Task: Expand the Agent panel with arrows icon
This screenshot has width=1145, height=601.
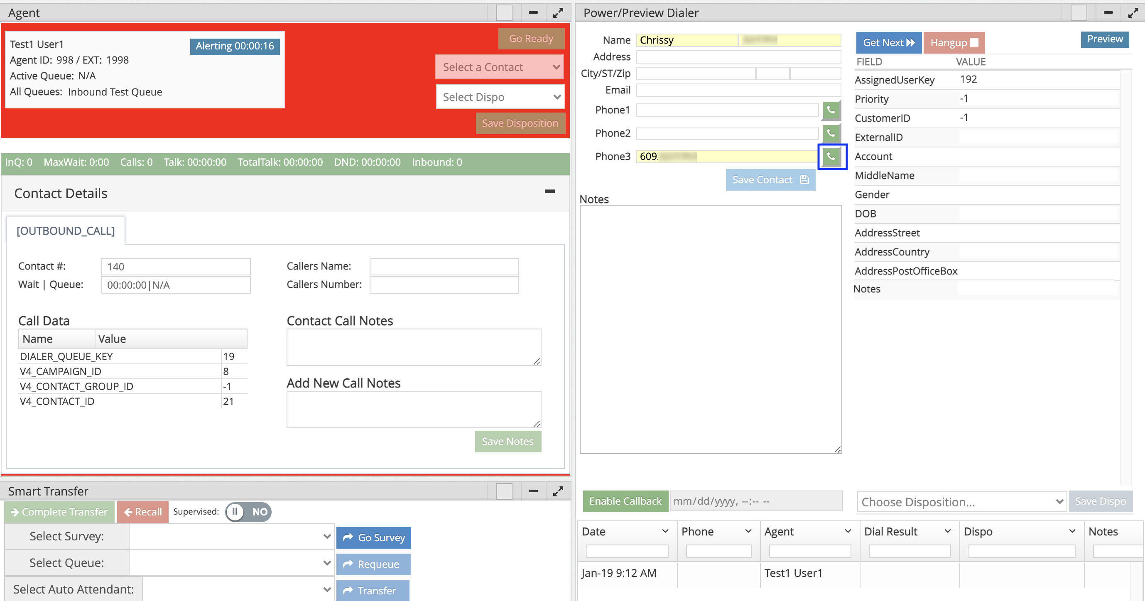Action: click(x=558, y=13)
